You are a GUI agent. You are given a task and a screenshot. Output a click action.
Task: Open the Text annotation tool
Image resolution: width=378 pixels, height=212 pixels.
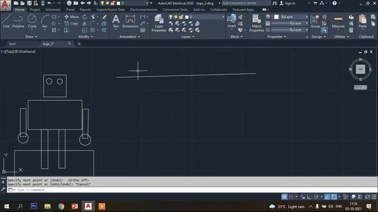point(116,21)
